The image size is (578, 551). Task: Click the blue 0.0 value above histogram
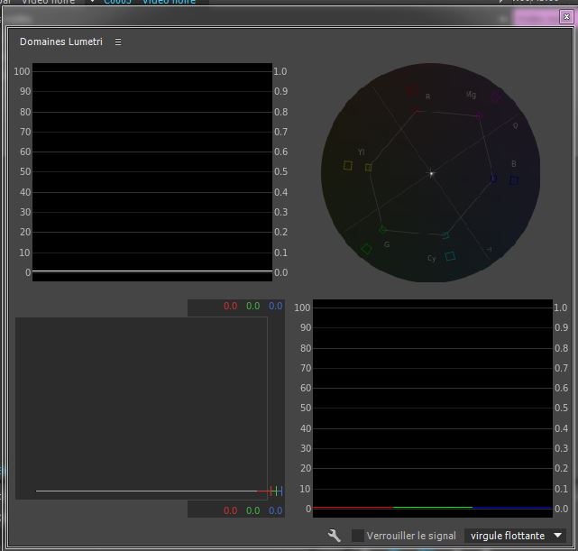click(276, 307)
